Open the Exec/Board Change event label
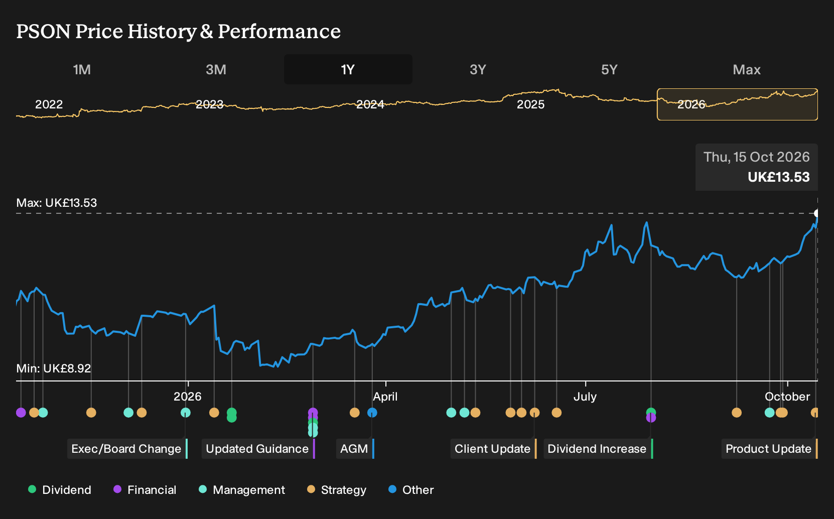This screenshot has height=519, width=834. (x=127, y=449)
